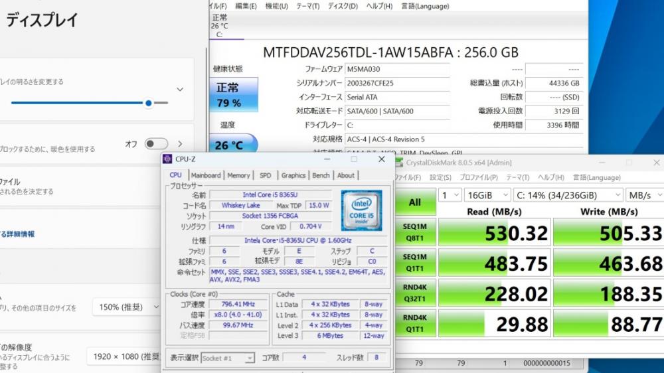Minimize the CPU-Z window
The image size is (664, 373).
click(x=327, y=159)
